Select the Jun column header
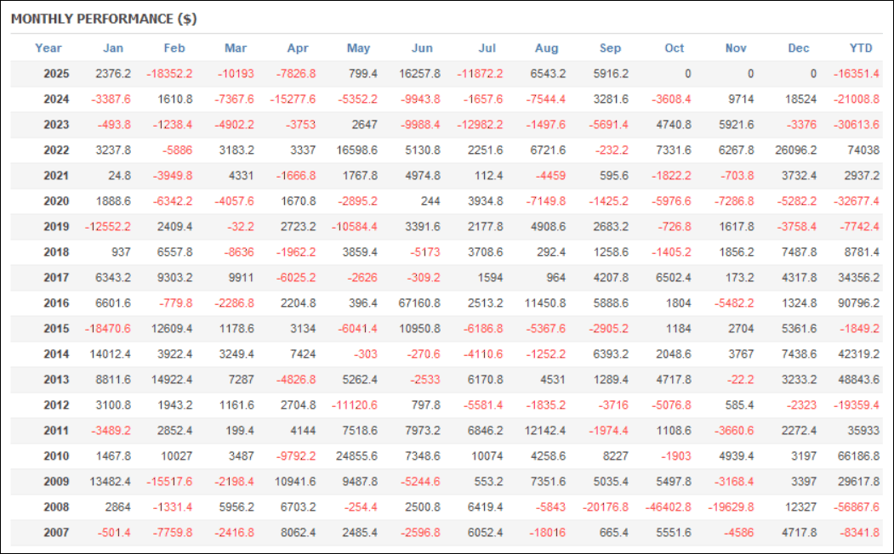The height and width of the screenshot is (554, 894). (421, 48)
